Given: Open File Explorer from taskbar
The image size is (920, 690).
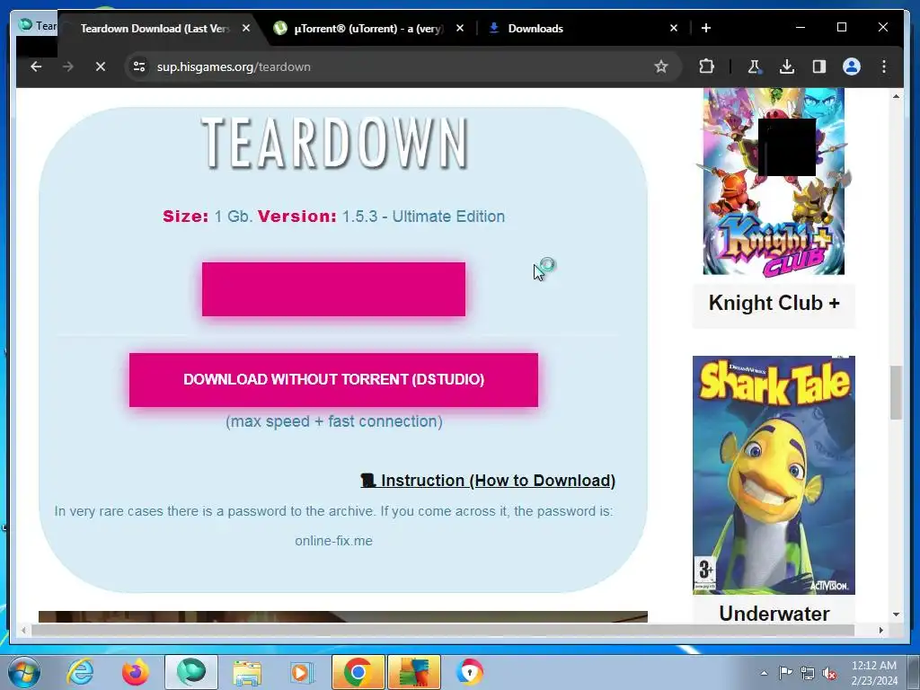Looking at the screenshot, I should pyautogui.click(x=247, y=672).
